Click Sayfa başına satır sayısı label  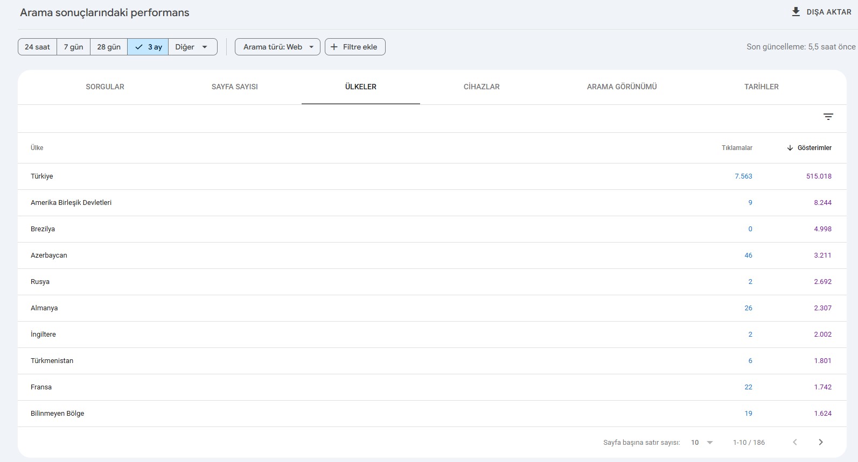(641, 443)
